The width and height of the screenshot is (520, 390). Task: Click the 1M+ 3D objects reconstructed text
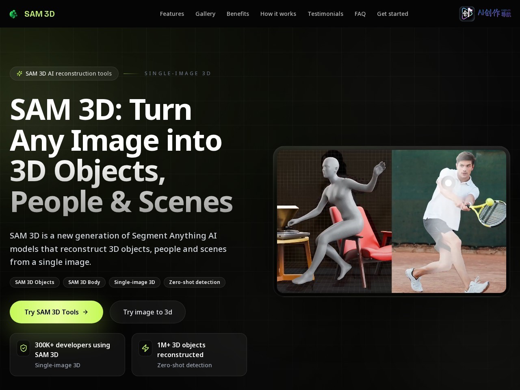pos(181,350)
